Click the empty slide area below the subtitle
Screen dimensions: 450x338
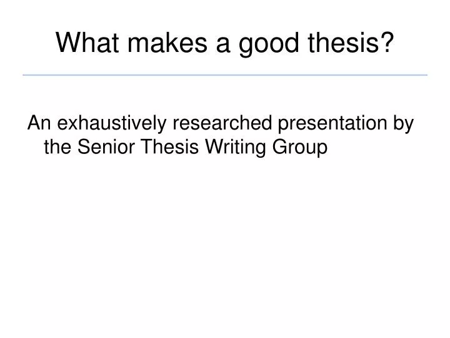tap(225, 244)
